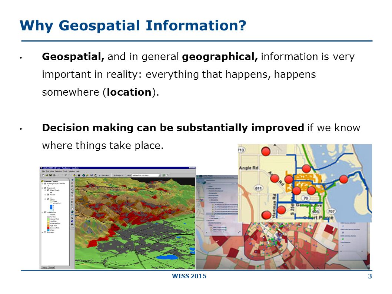Image resolution: width=392 pixels, height=294 pixels.
Task: Click the High Risk orange legend swatch
Action: pos(48,225)
